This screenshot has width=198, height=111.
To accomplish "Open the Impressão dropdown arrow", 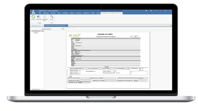I will point(39,21).
